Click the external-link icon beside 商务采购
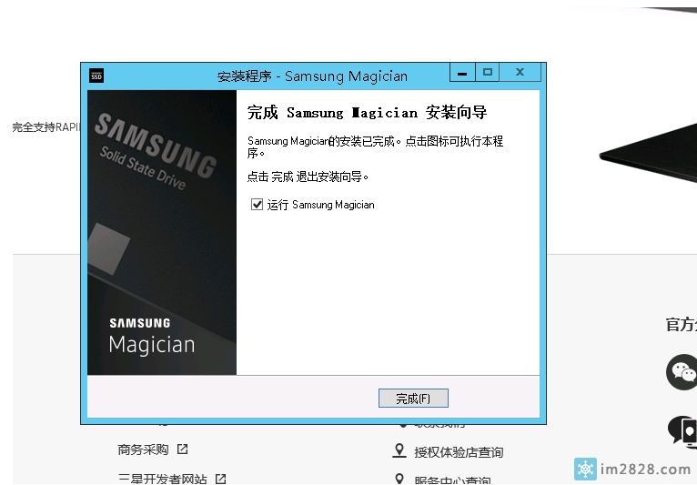The image size is (697, 485). [182, 449]
